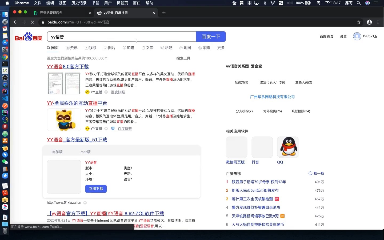Select the 资讯 search category
Image resolution: width=384 pixels, height=240 pixels.
(x=72, y=48)
